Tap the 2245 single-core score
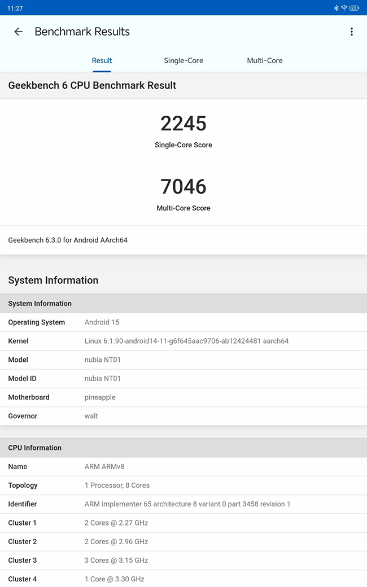 (183, 124)
